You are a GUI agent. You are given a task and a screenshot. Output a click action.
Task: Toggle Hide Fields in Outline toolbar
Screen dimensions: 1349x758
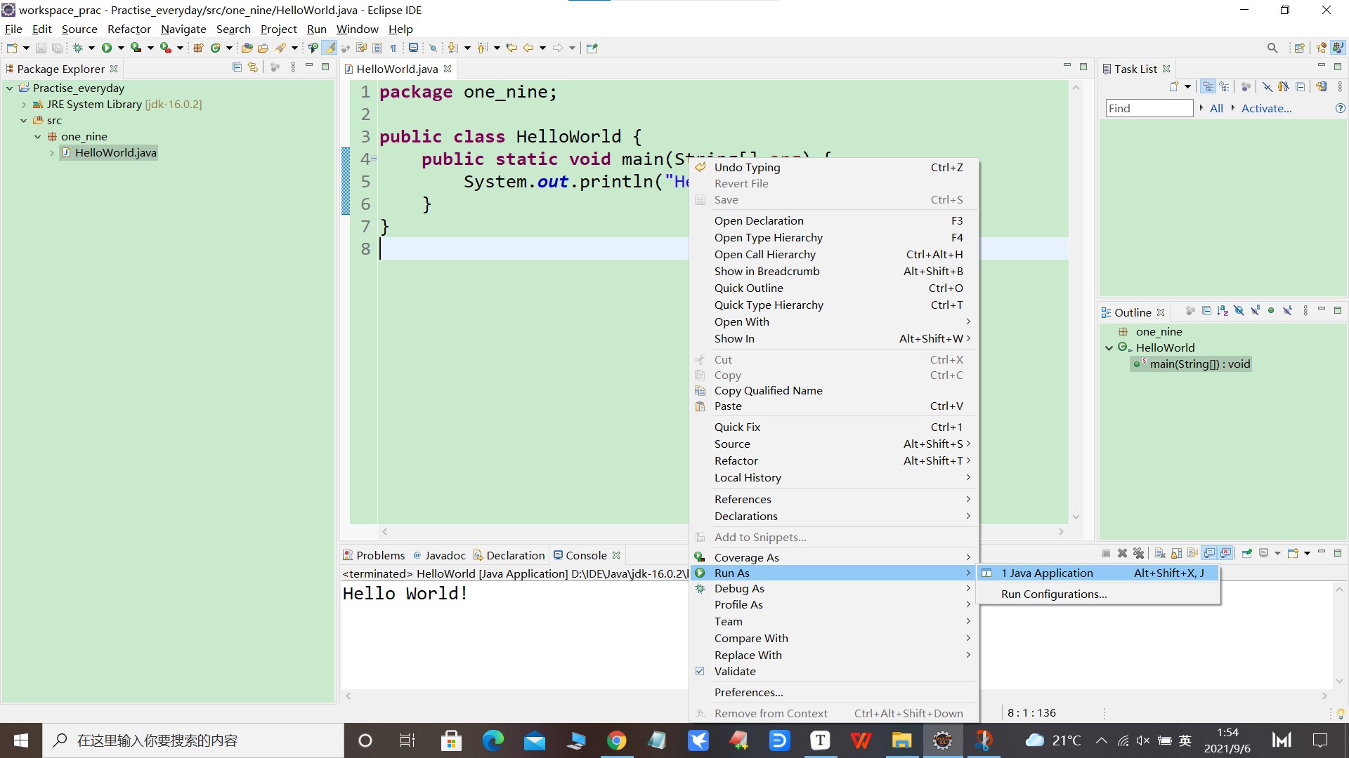[1239, 311]
